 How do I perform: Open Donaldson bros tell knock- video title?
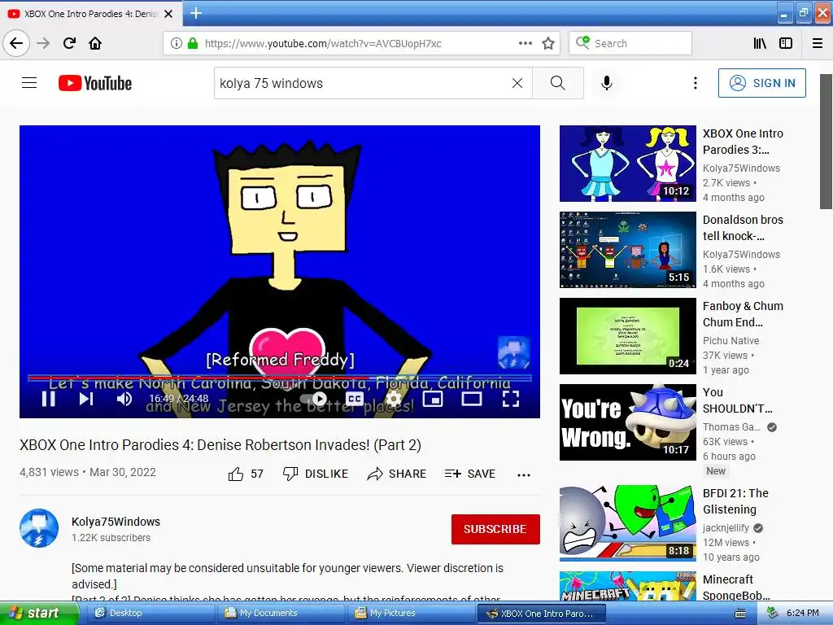(743, 228)
